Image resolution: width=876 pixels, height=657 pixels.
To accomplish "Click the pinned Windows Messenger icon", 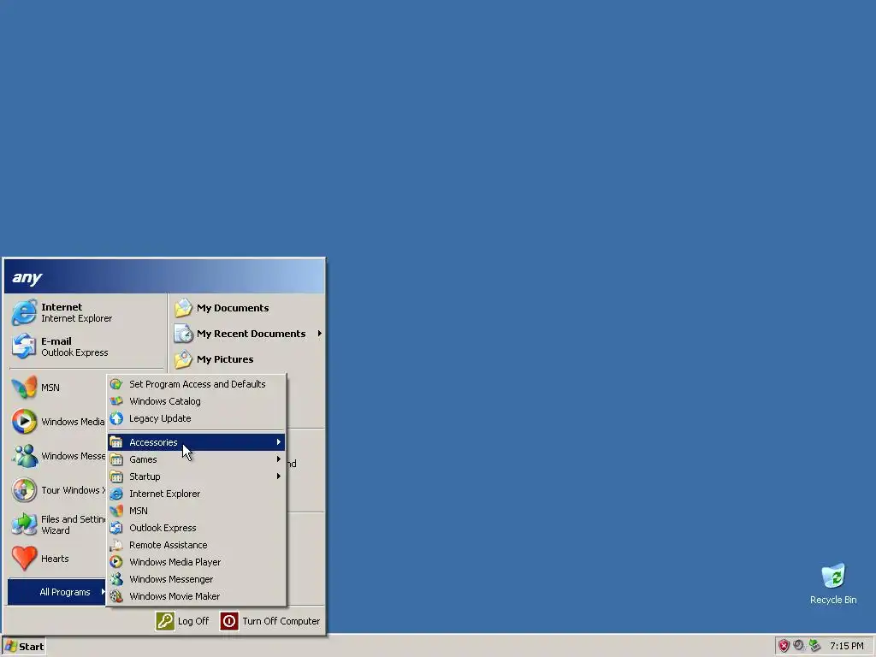I will 23,456.
